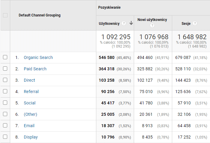Select Referral new users 75 010
Screen dimensions: 210x143
click(146, 92)
